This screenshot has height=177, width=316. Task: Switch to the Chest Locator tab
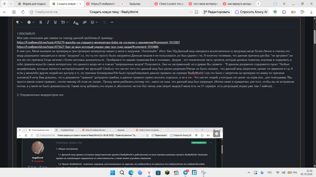(x=169, y=4)
